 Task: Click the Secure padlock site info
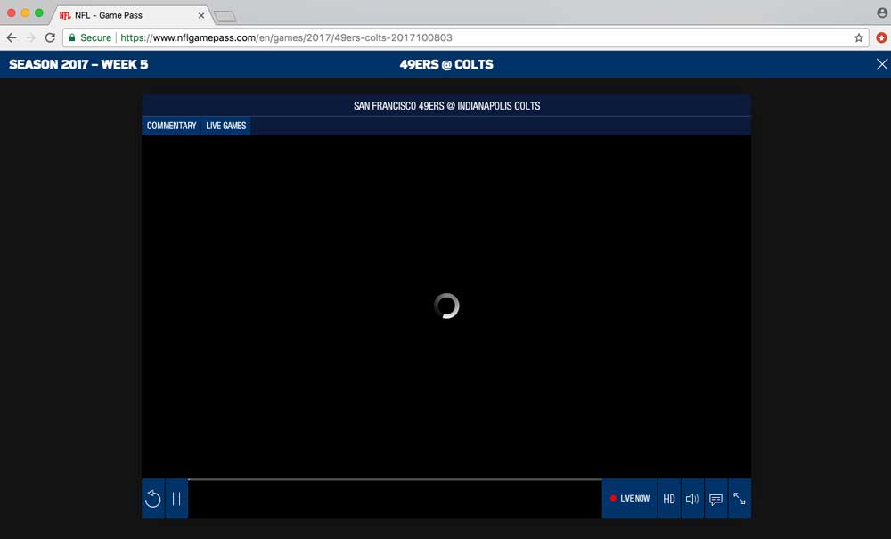coord(89,37)
